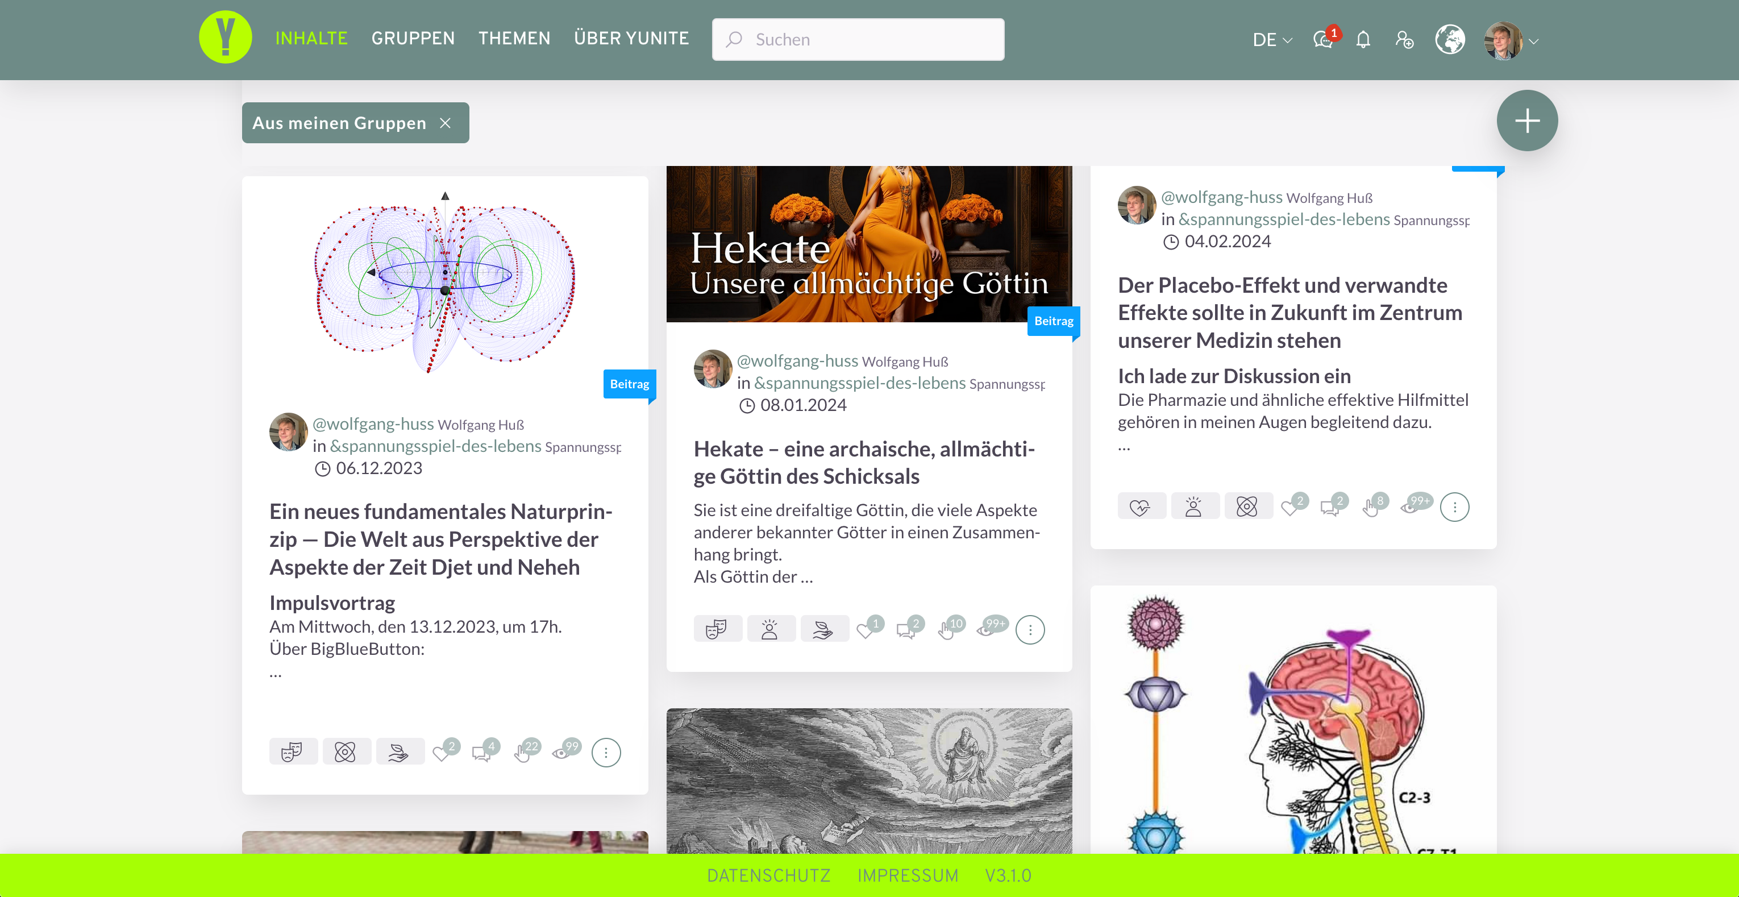The width and height of the screenshot is (1739, 897).
Task: Click the theater masks category on Hekate post
Action: (718, 628)
